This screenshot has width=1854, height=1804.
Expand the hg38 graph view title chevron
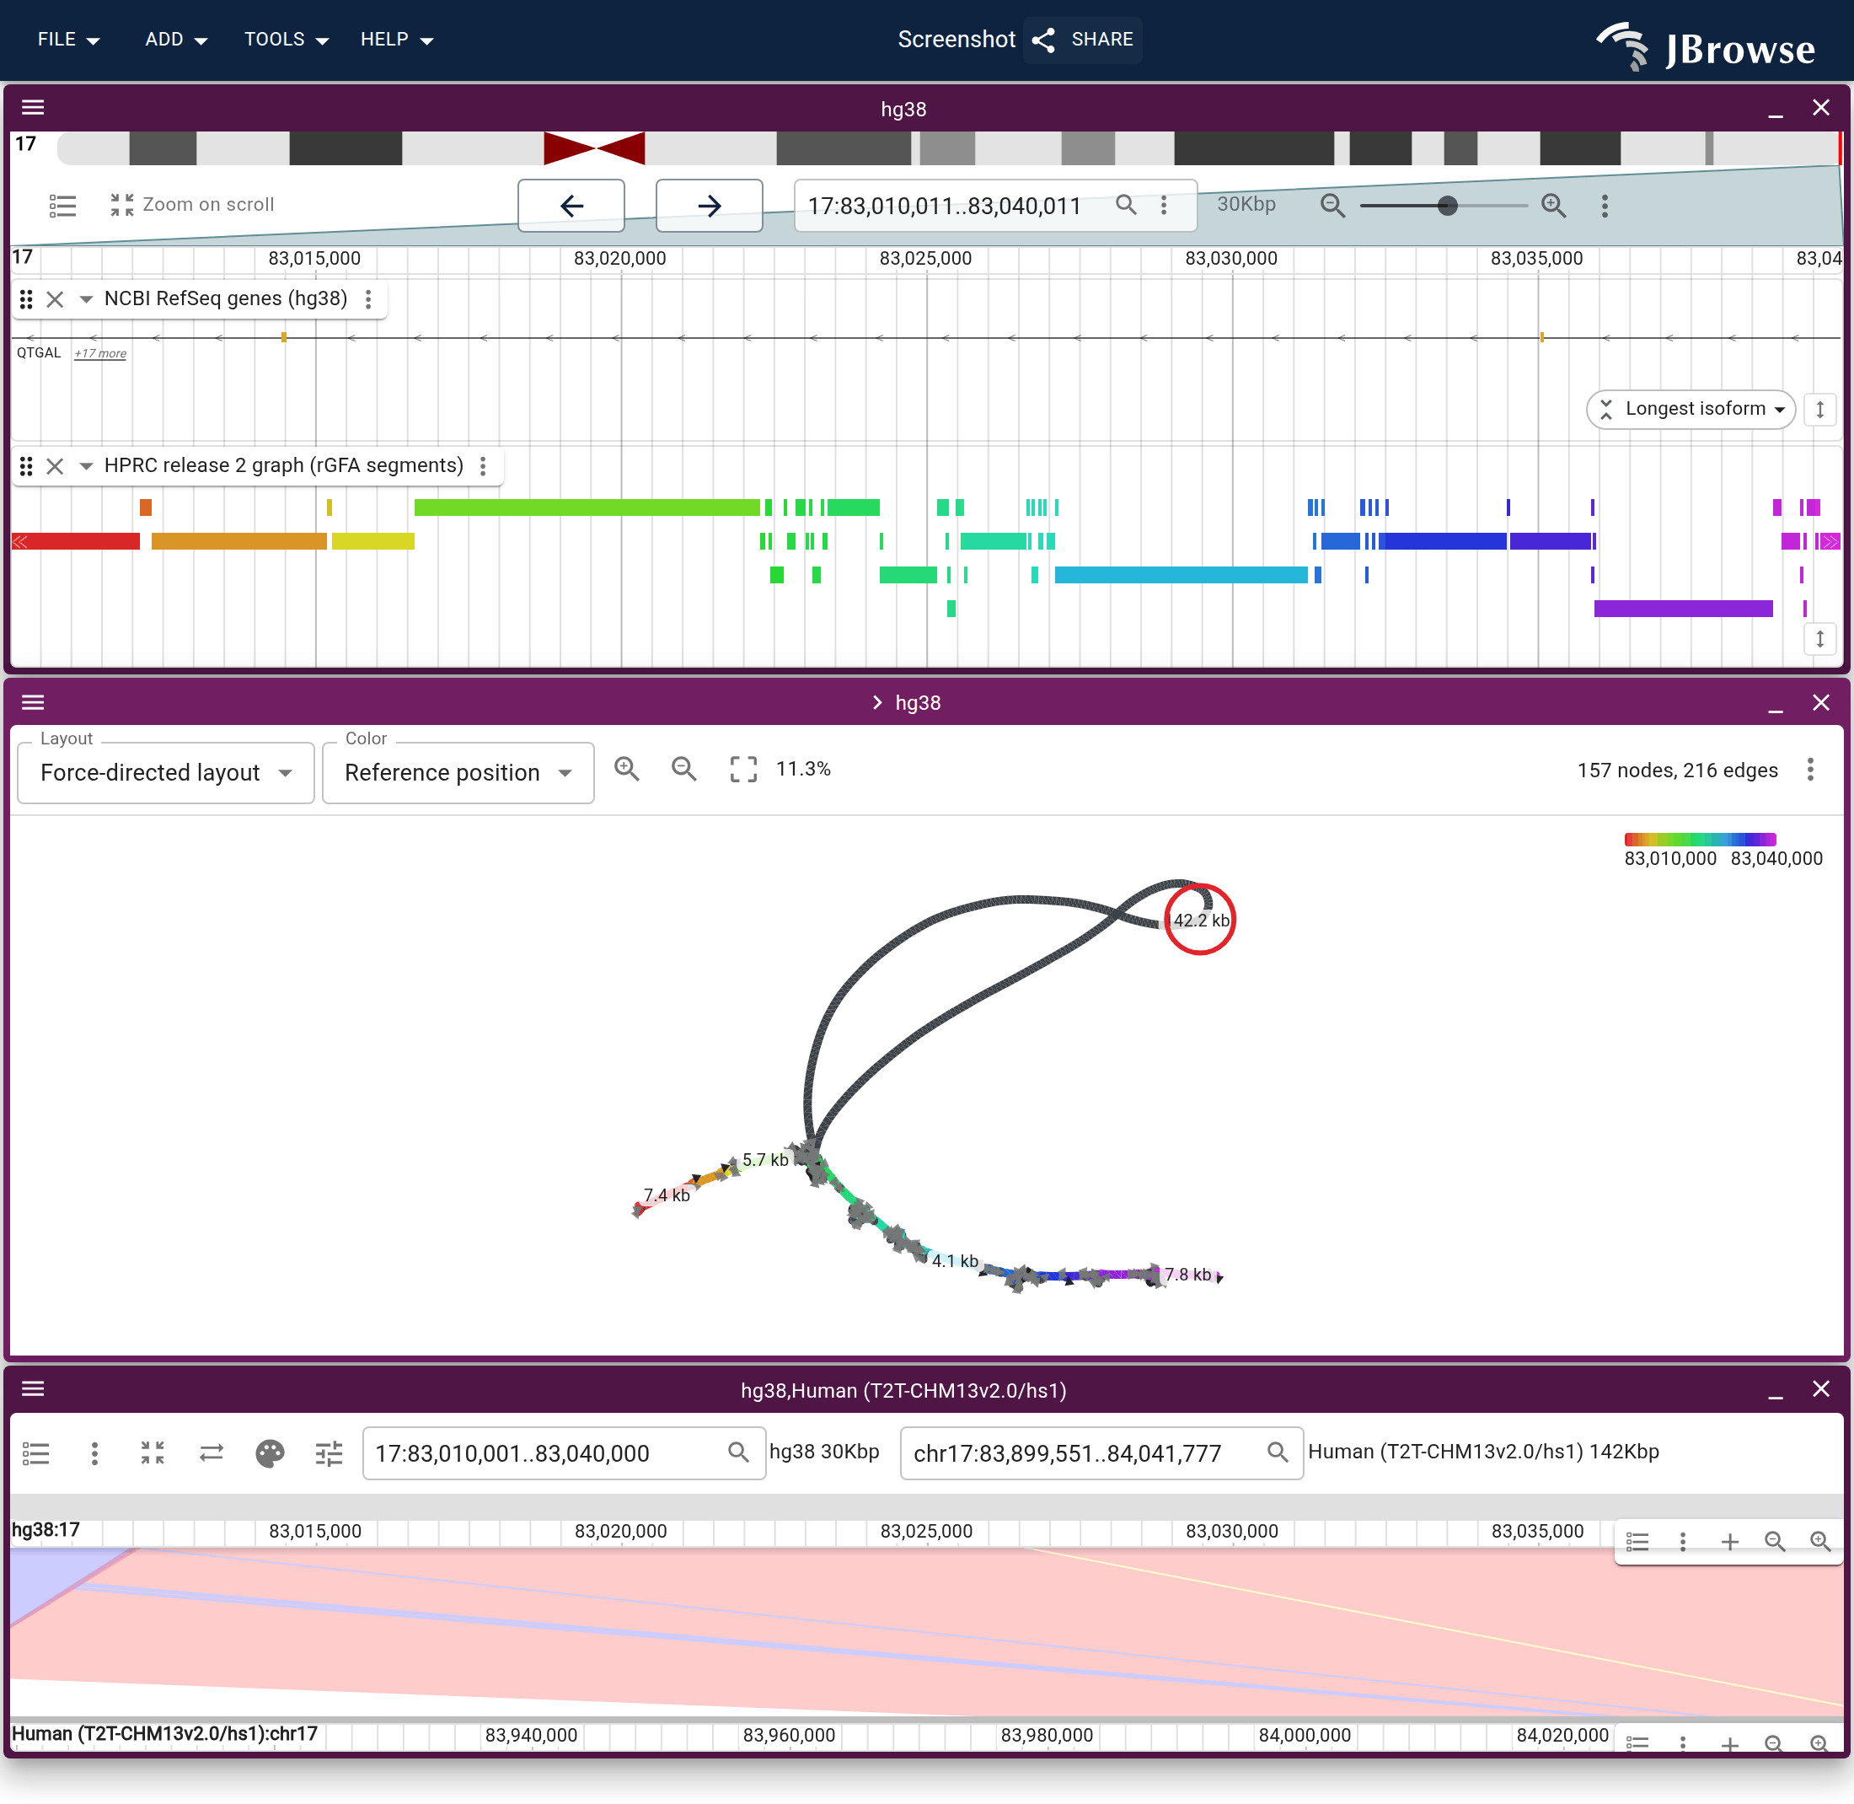(x=876, y=702)
